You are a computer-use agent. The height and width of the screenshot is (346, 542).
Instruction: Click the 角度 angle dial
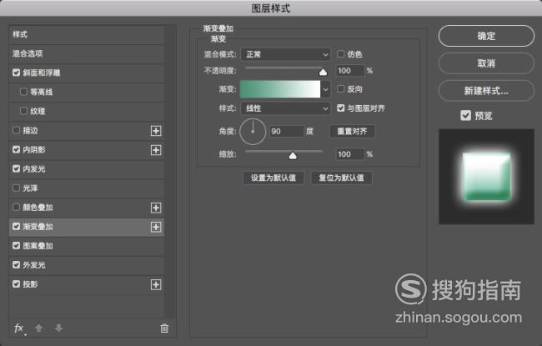253,132
